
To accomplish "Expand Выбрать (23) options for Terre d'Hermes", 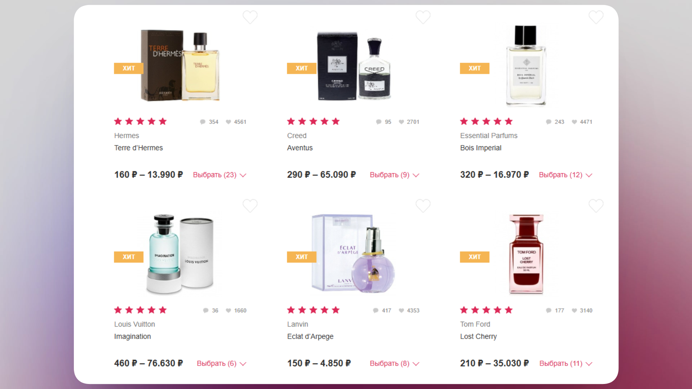I will coord(219,175).
